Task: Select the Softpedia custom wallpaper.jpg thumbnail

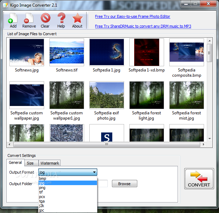Action: [x=27, y=95]
